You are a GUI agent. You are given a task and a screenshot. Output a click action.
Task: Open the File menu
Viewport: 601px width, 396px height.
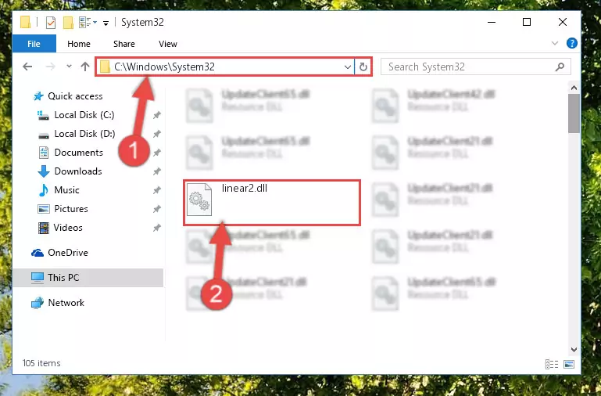pyautogui.click(x=34, y=44)
